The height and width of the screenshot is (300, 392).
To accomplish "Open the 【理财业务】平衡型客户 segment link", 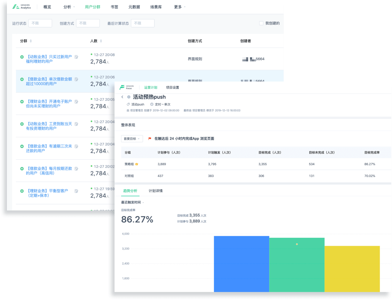I will coord(47,193).
